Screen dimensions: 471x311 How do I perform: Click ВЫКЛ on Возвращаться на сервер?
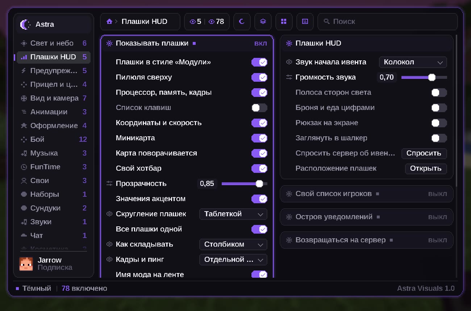point(438,240)
